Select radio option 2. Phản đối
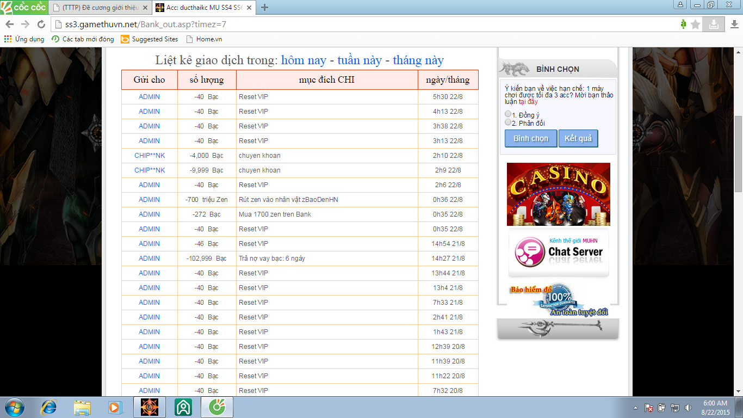743x418 pixels. click(x=508, y=122)
